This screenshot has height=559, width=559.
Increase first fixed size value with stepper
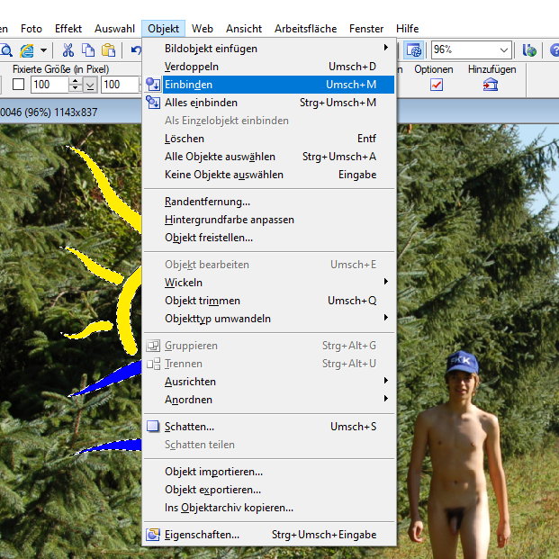pyautogui.click(x=75, y=81)
